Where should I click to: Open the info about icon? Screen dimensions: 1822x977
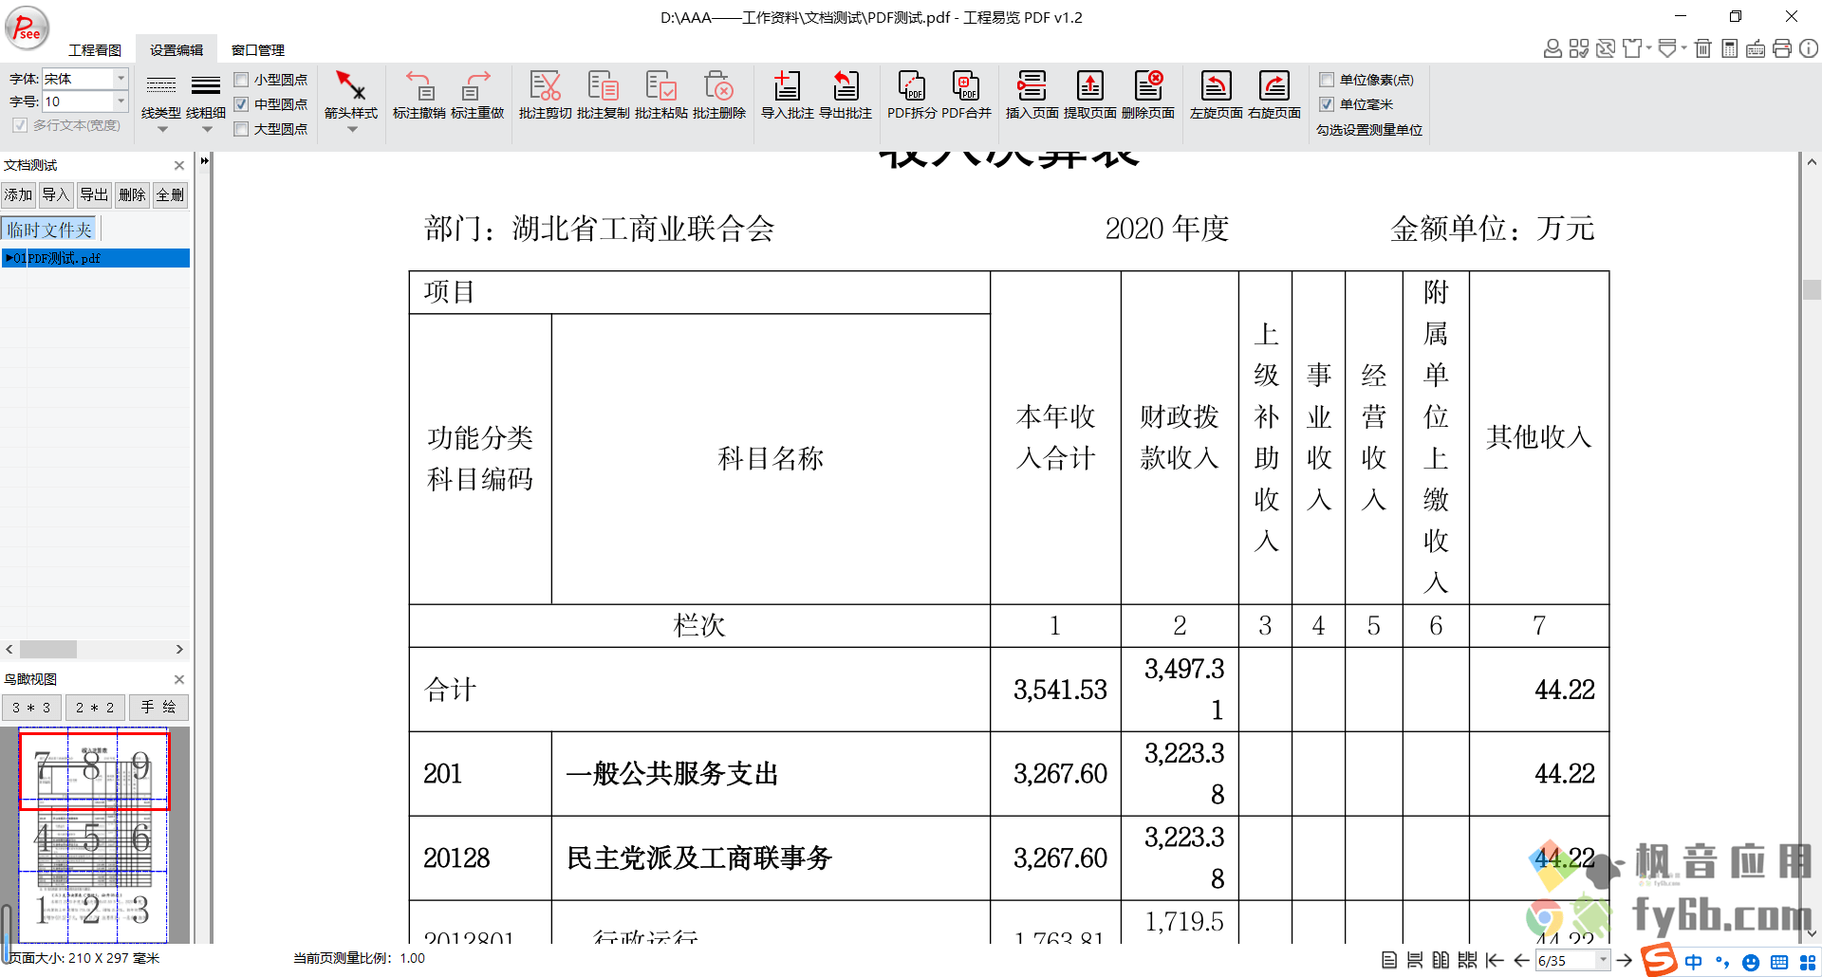1809,48
